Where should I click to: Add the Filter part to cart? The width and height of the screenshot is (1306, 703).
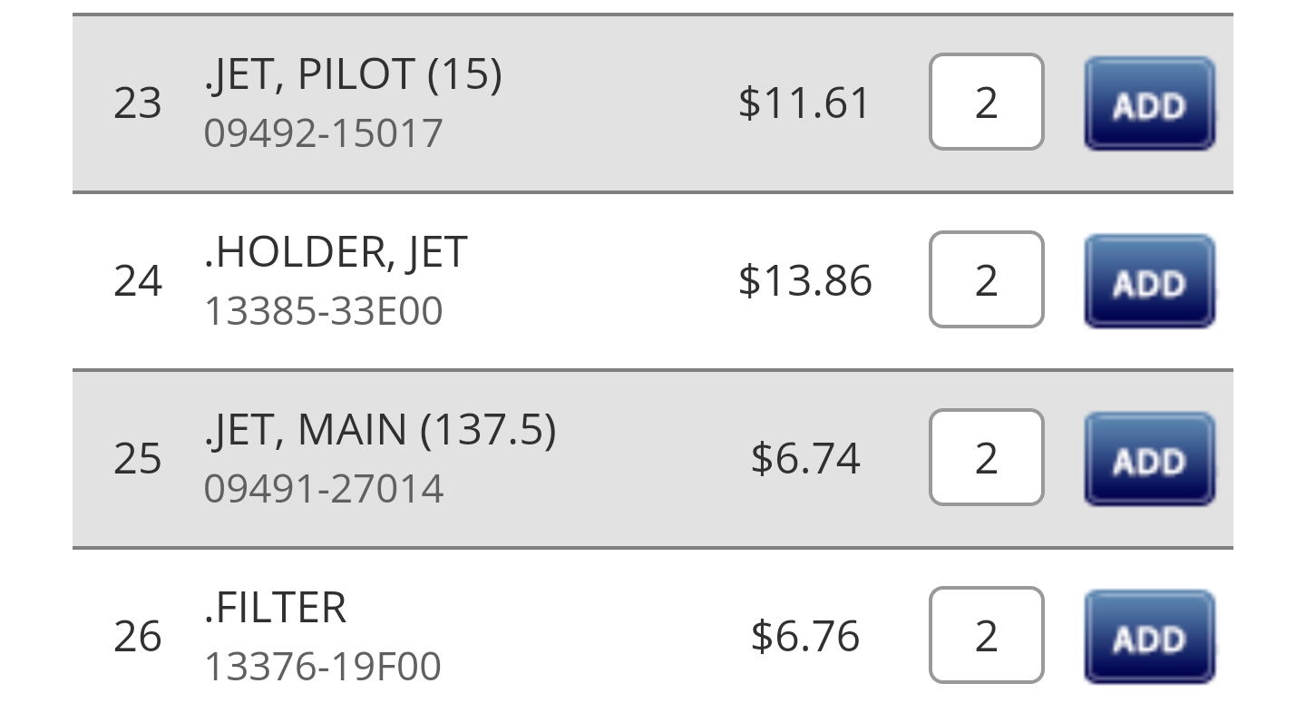[x=1149, y=636]
